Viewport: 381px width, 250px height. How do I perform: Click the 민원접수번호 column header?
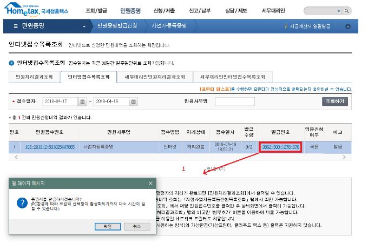click(50, 132)
